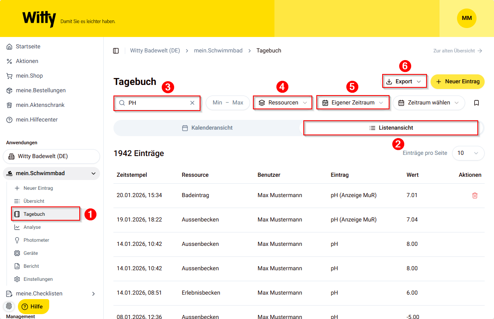Image resolution: width=494 pixels, height=319 pixels.
Task: Open the Zeitraum wählen date picker
Action: pos(429,103)
